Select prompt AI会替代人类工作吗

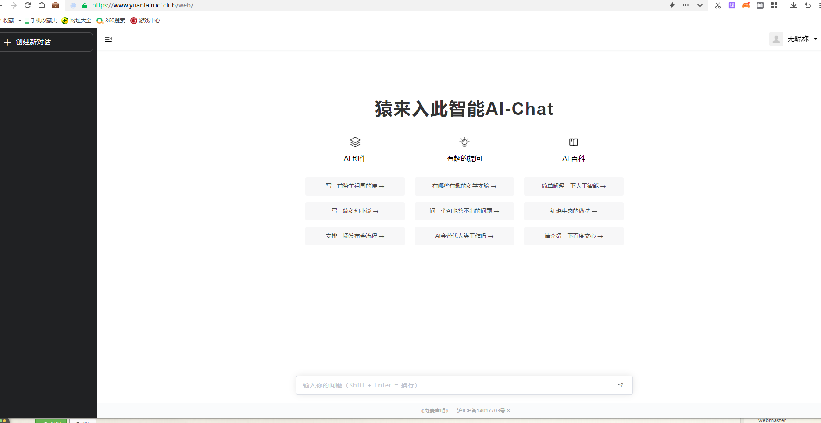[x=464, y=236]
